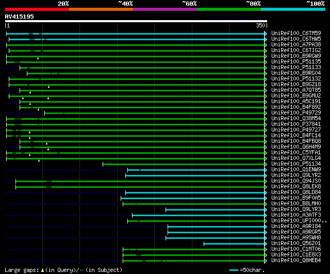
Task: Click the '350' query end position label
Action: [260, 25]
